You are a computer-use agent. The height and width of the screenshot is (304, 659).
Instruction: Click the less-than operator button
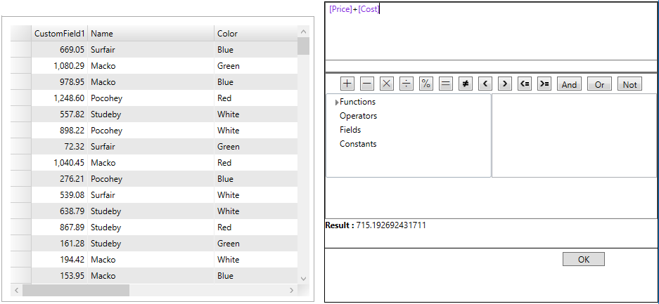[x=485, y=84]
